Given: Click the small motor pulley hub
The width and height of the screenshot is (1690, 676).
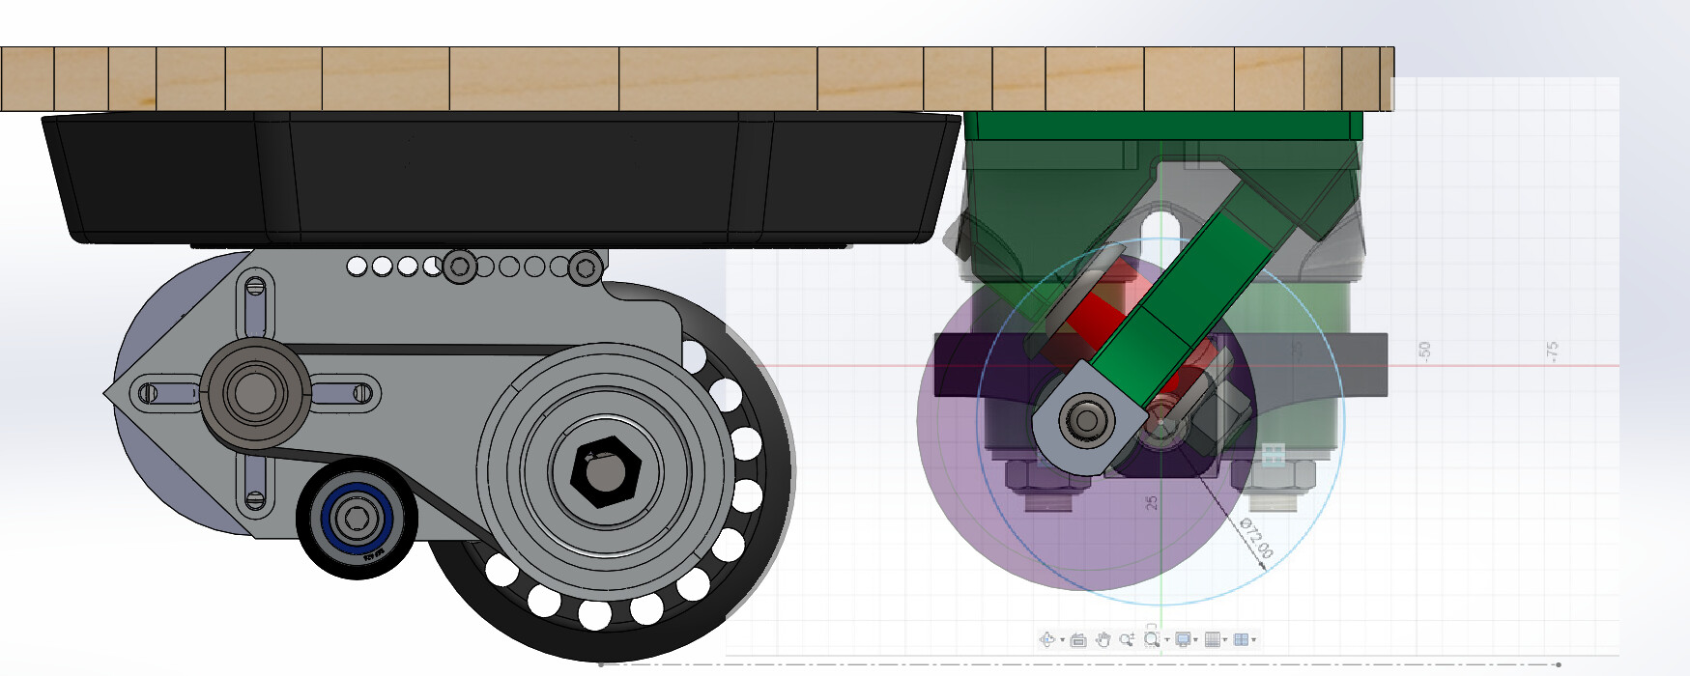Looking at the screenshot, I should 254,392.
